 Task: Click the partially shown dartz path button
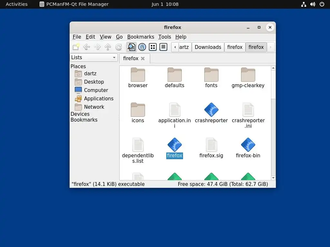(x=185, y=47)
